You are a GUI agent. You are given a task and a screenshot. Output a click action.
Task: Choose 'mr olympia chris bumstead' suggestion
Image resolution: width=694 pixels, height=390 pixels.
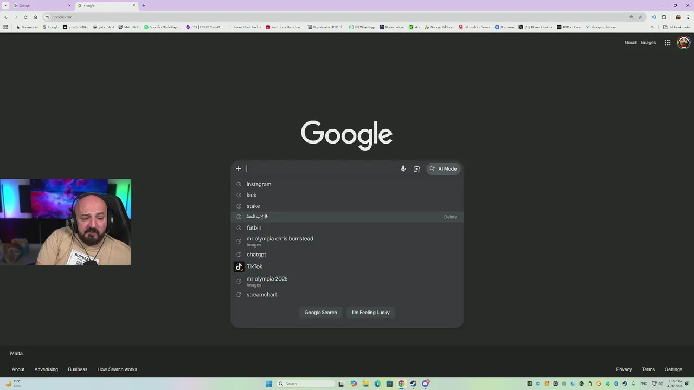pyautogui.click(x=347, y=241)
